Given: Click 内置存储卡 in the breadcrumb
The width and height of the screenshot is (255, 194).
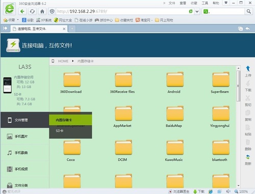Looking at the screenshot, I should tap(85, 61).
